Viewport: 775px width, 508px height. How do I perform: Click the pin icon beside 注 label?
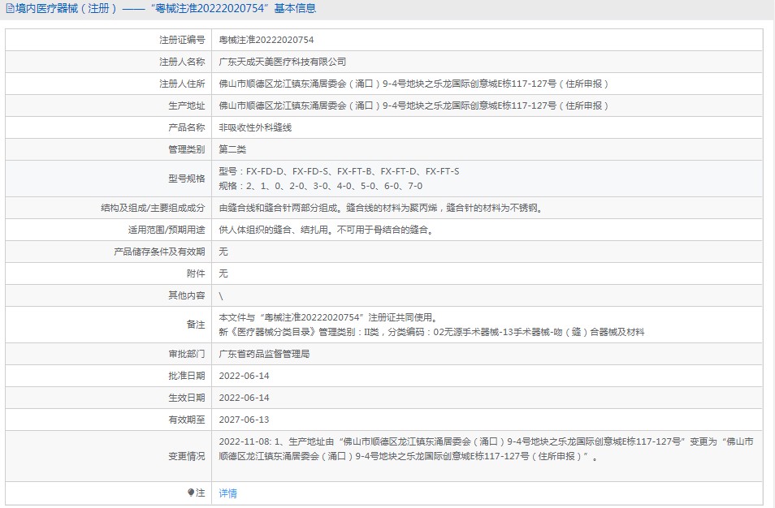(x=191, y=493)
